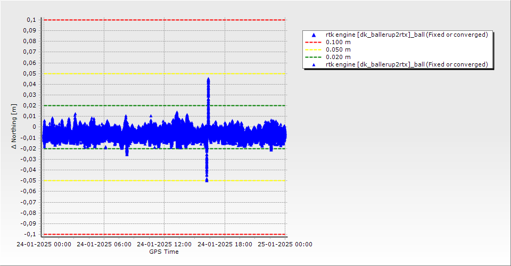511x266 pixels.
Task: Click the lower red dashed threshold line at -0,1
Action: [x=164, y=235]
